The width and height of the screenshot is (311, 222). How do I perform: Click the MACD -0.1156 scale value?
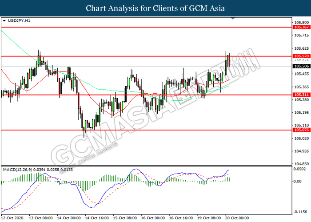(300, 212)
